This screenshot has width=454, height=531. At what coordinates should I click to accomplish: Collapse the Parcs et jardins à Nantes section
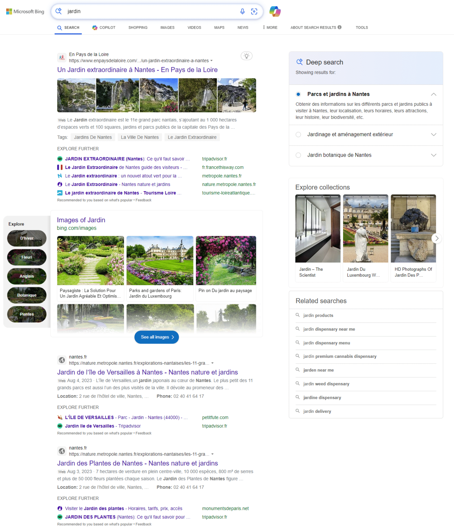click(x=434, y=94)
